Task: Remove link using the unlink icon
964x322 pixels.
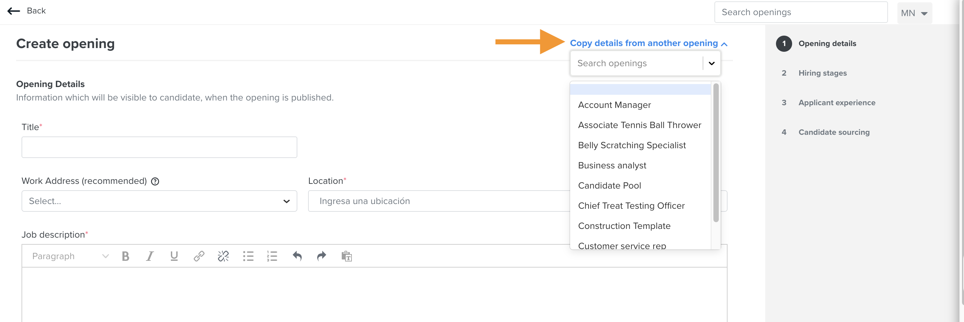Action: [x=223, y=256]
